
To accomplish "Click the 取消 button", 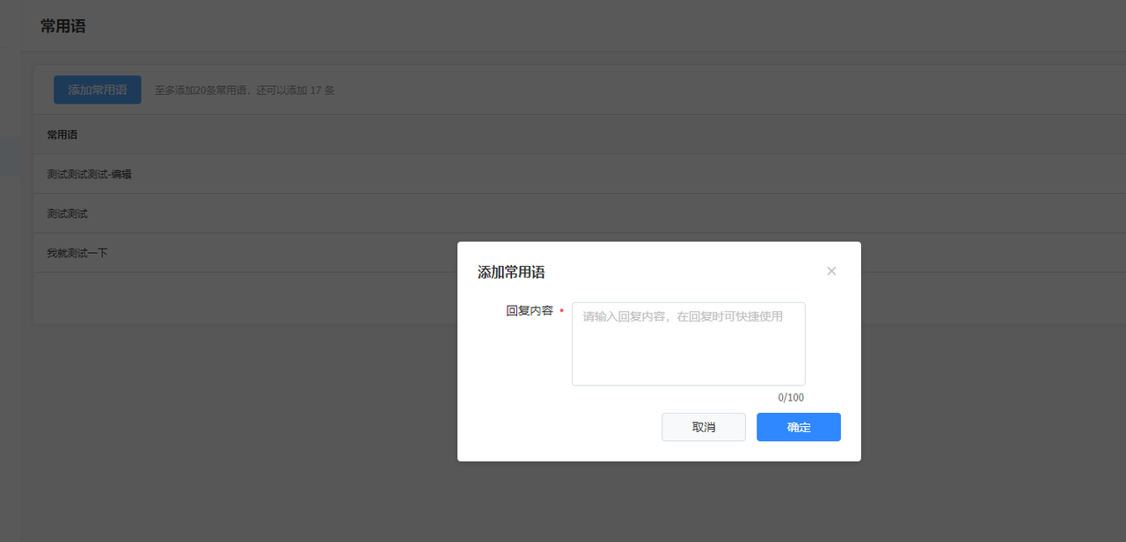I will 704,427.
